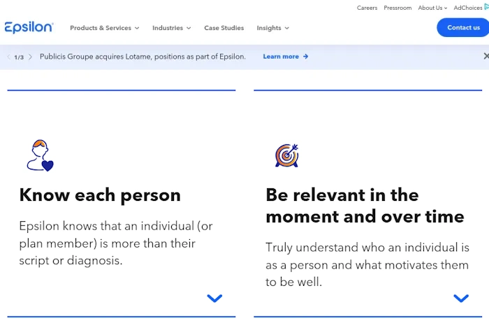Click the Contact us button
This screenshot has width=489, height=325.
click(x=463, y=27)
